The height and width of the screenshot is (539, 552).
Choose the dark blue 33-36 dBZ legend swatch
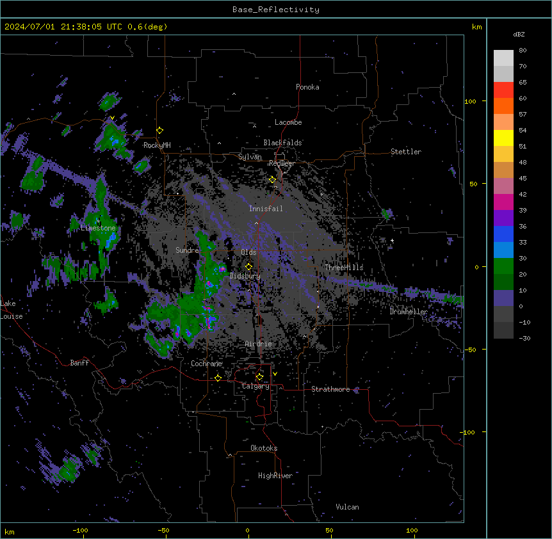503,234
